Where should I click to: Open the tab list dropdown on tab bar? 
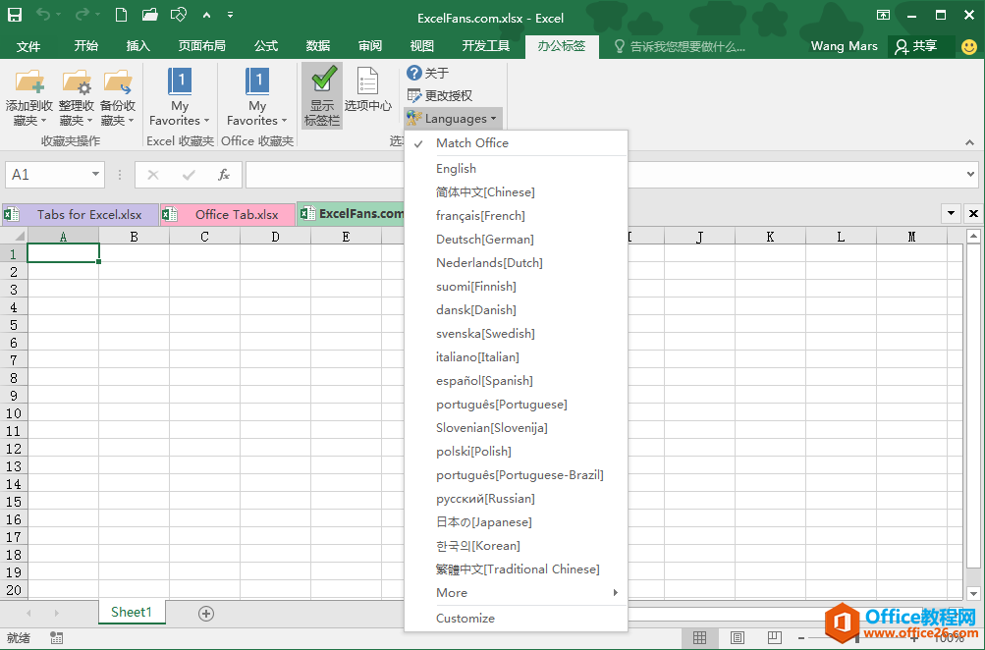(x=951, y=213)
